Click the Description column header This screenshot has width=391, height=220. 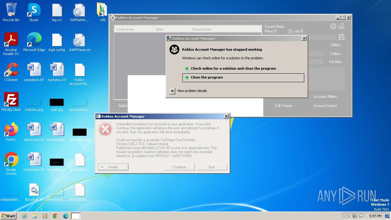pos(221,29)
